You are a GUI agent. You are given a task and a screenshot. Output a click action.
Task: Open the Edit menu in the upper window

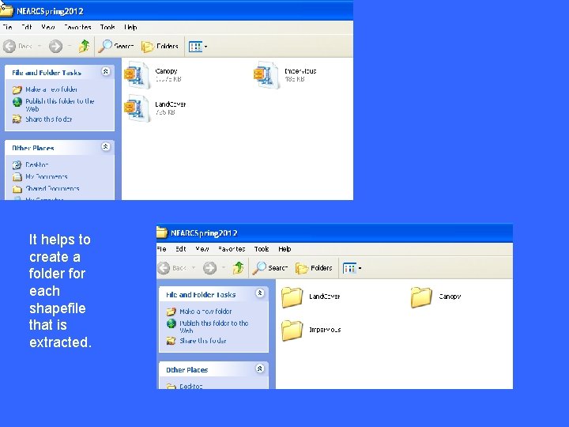(27, 27)
